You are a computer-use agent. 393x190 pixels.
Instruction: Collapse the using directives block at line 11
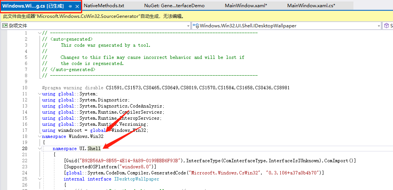(x=40, y=94)
